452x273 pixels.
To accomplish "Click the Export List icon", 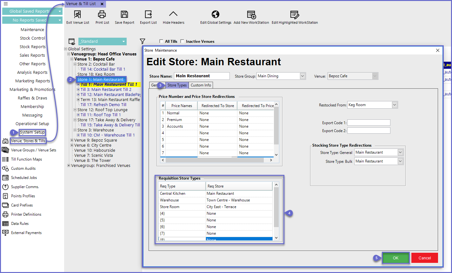I will 148,15.
